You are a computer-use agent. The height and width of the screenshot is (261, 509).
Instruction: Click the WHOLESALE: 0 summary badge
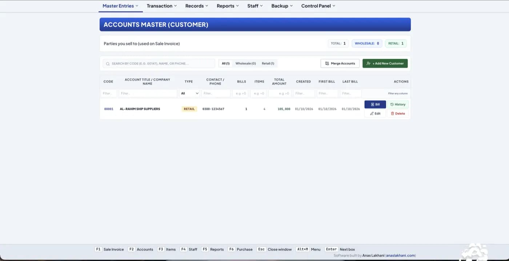click(367, 43)
